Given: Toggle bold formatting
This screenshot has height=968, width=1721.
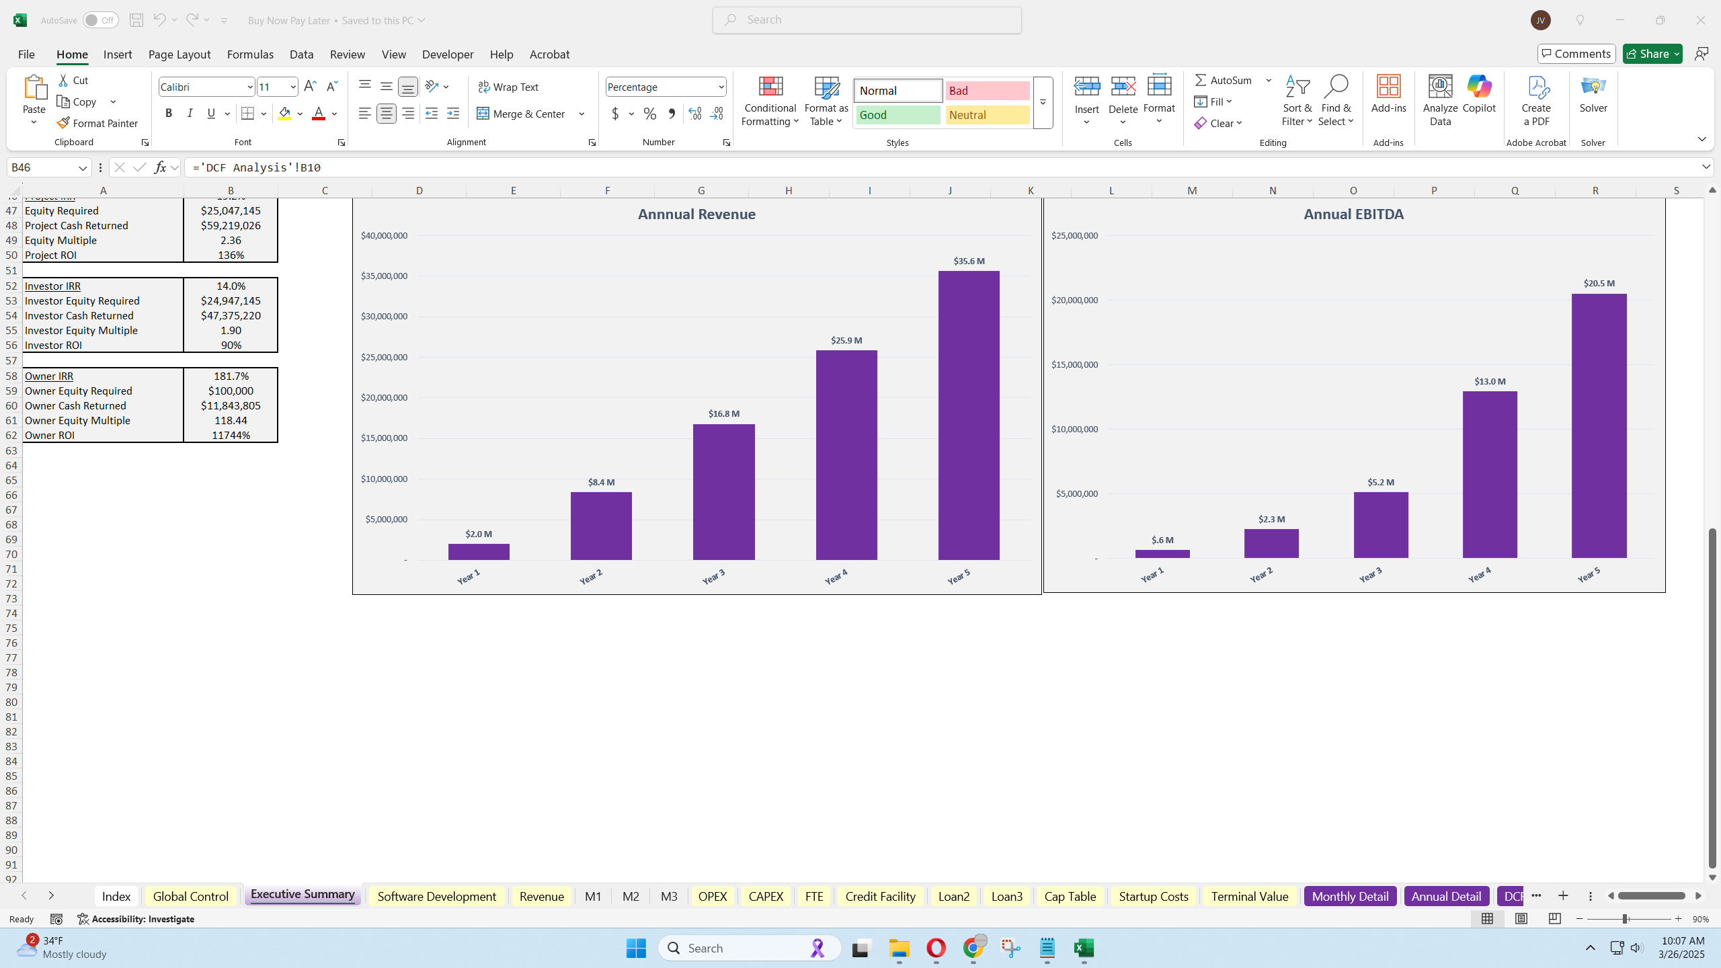Looking at the screenshot, I should click(x=169, y=113).
